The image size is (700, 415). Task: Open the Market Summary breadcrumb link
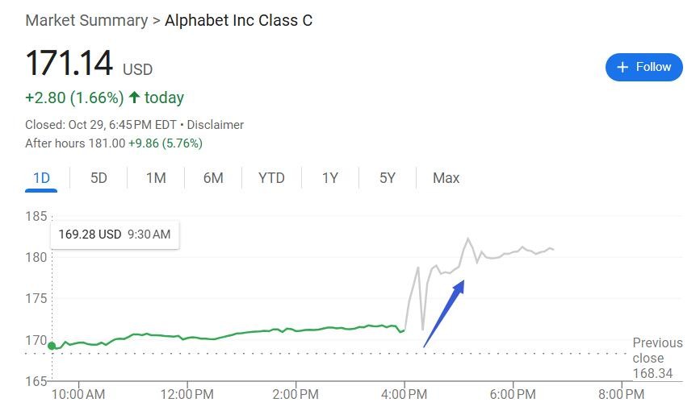pyautogui.click(x=86, y=20)
